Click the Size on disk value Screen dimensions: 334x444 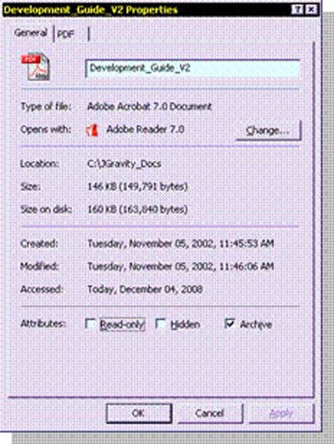pos(137,209)
